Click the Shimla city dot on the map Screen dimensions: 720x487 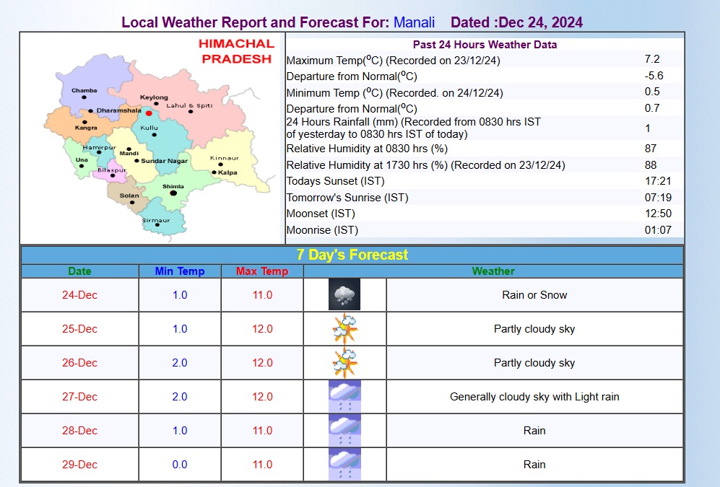(x=173, y=193)
